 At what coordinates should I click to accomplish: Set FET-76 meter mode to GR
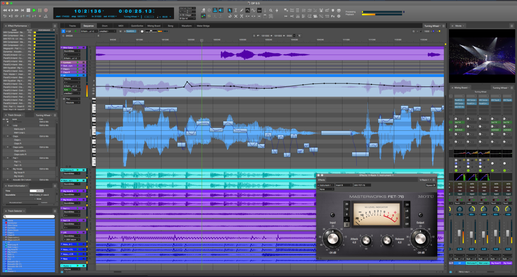tap(407, 205)
